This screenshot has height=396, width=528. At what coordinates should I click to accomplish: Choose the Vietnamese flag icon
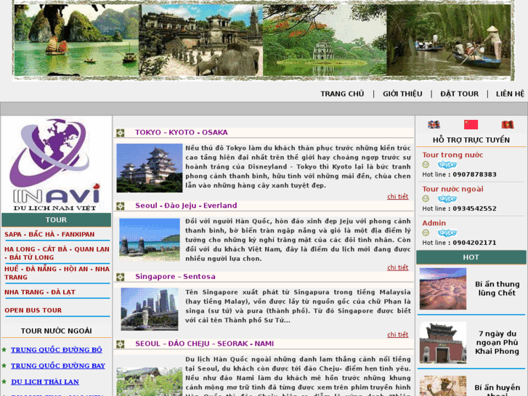(508, 125)
